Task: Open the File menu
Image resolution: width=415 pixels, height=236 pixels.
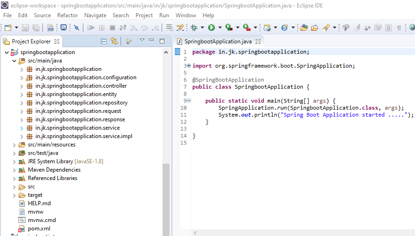Action: (x=7, y=15)
